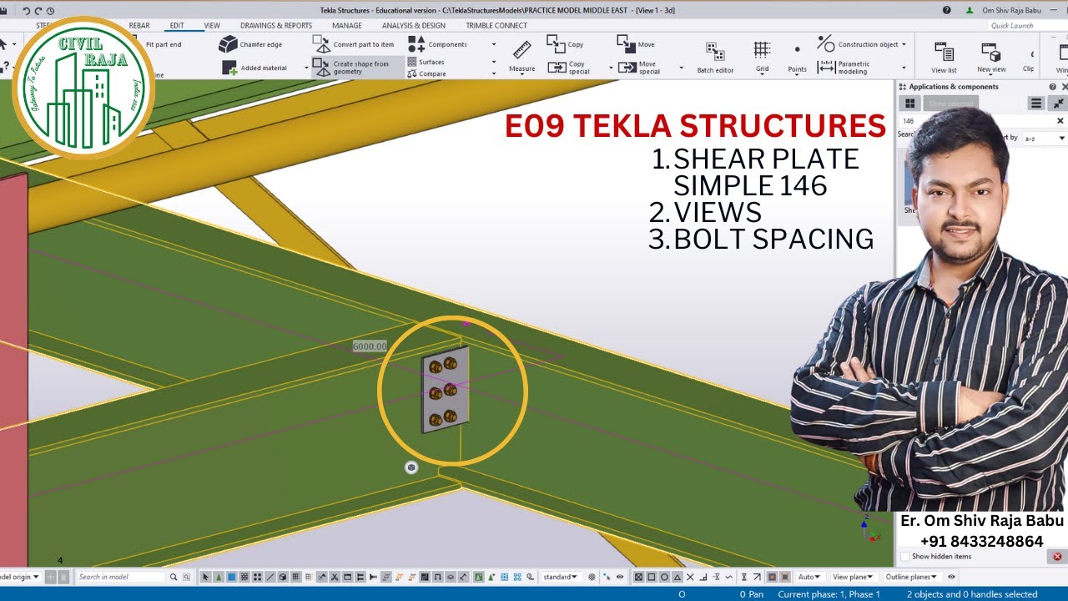Open the View list

pyautogui.click(x=944, y=57)
